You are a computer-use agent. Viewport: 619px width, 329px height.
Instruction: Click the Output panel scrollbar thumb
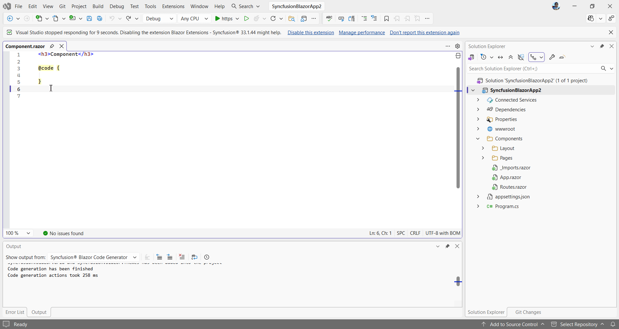tap(458, 281)
